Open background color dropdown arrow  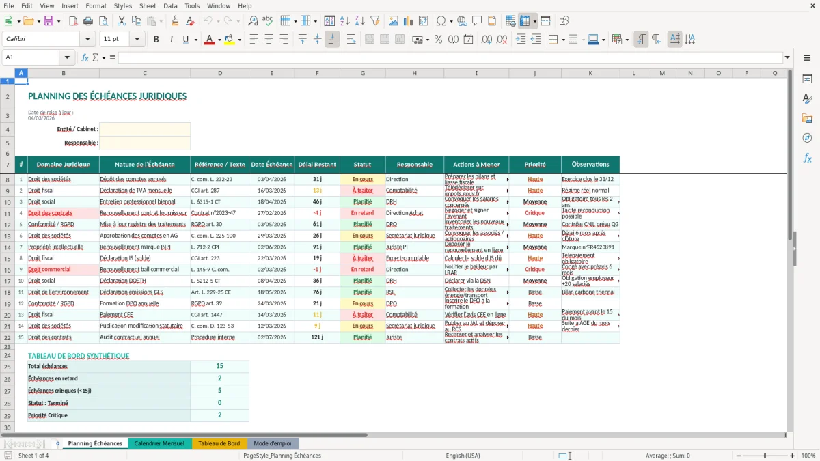tap(240, 40)
